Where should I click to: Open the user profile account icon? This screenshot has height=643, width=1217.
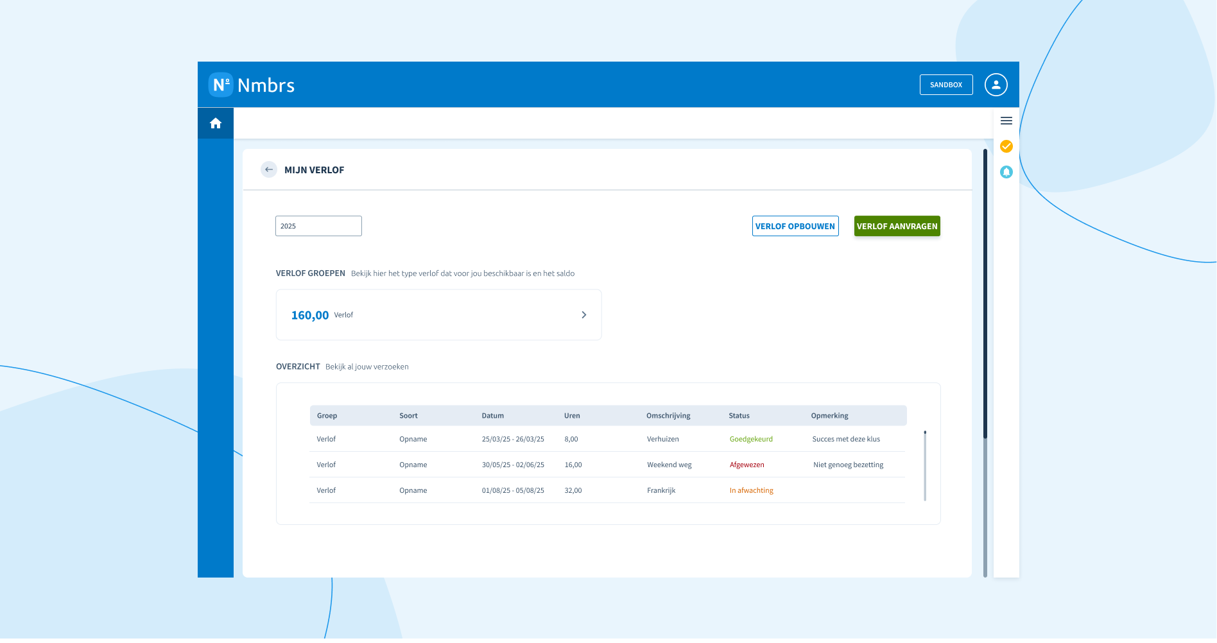click(x=996, y=85)
